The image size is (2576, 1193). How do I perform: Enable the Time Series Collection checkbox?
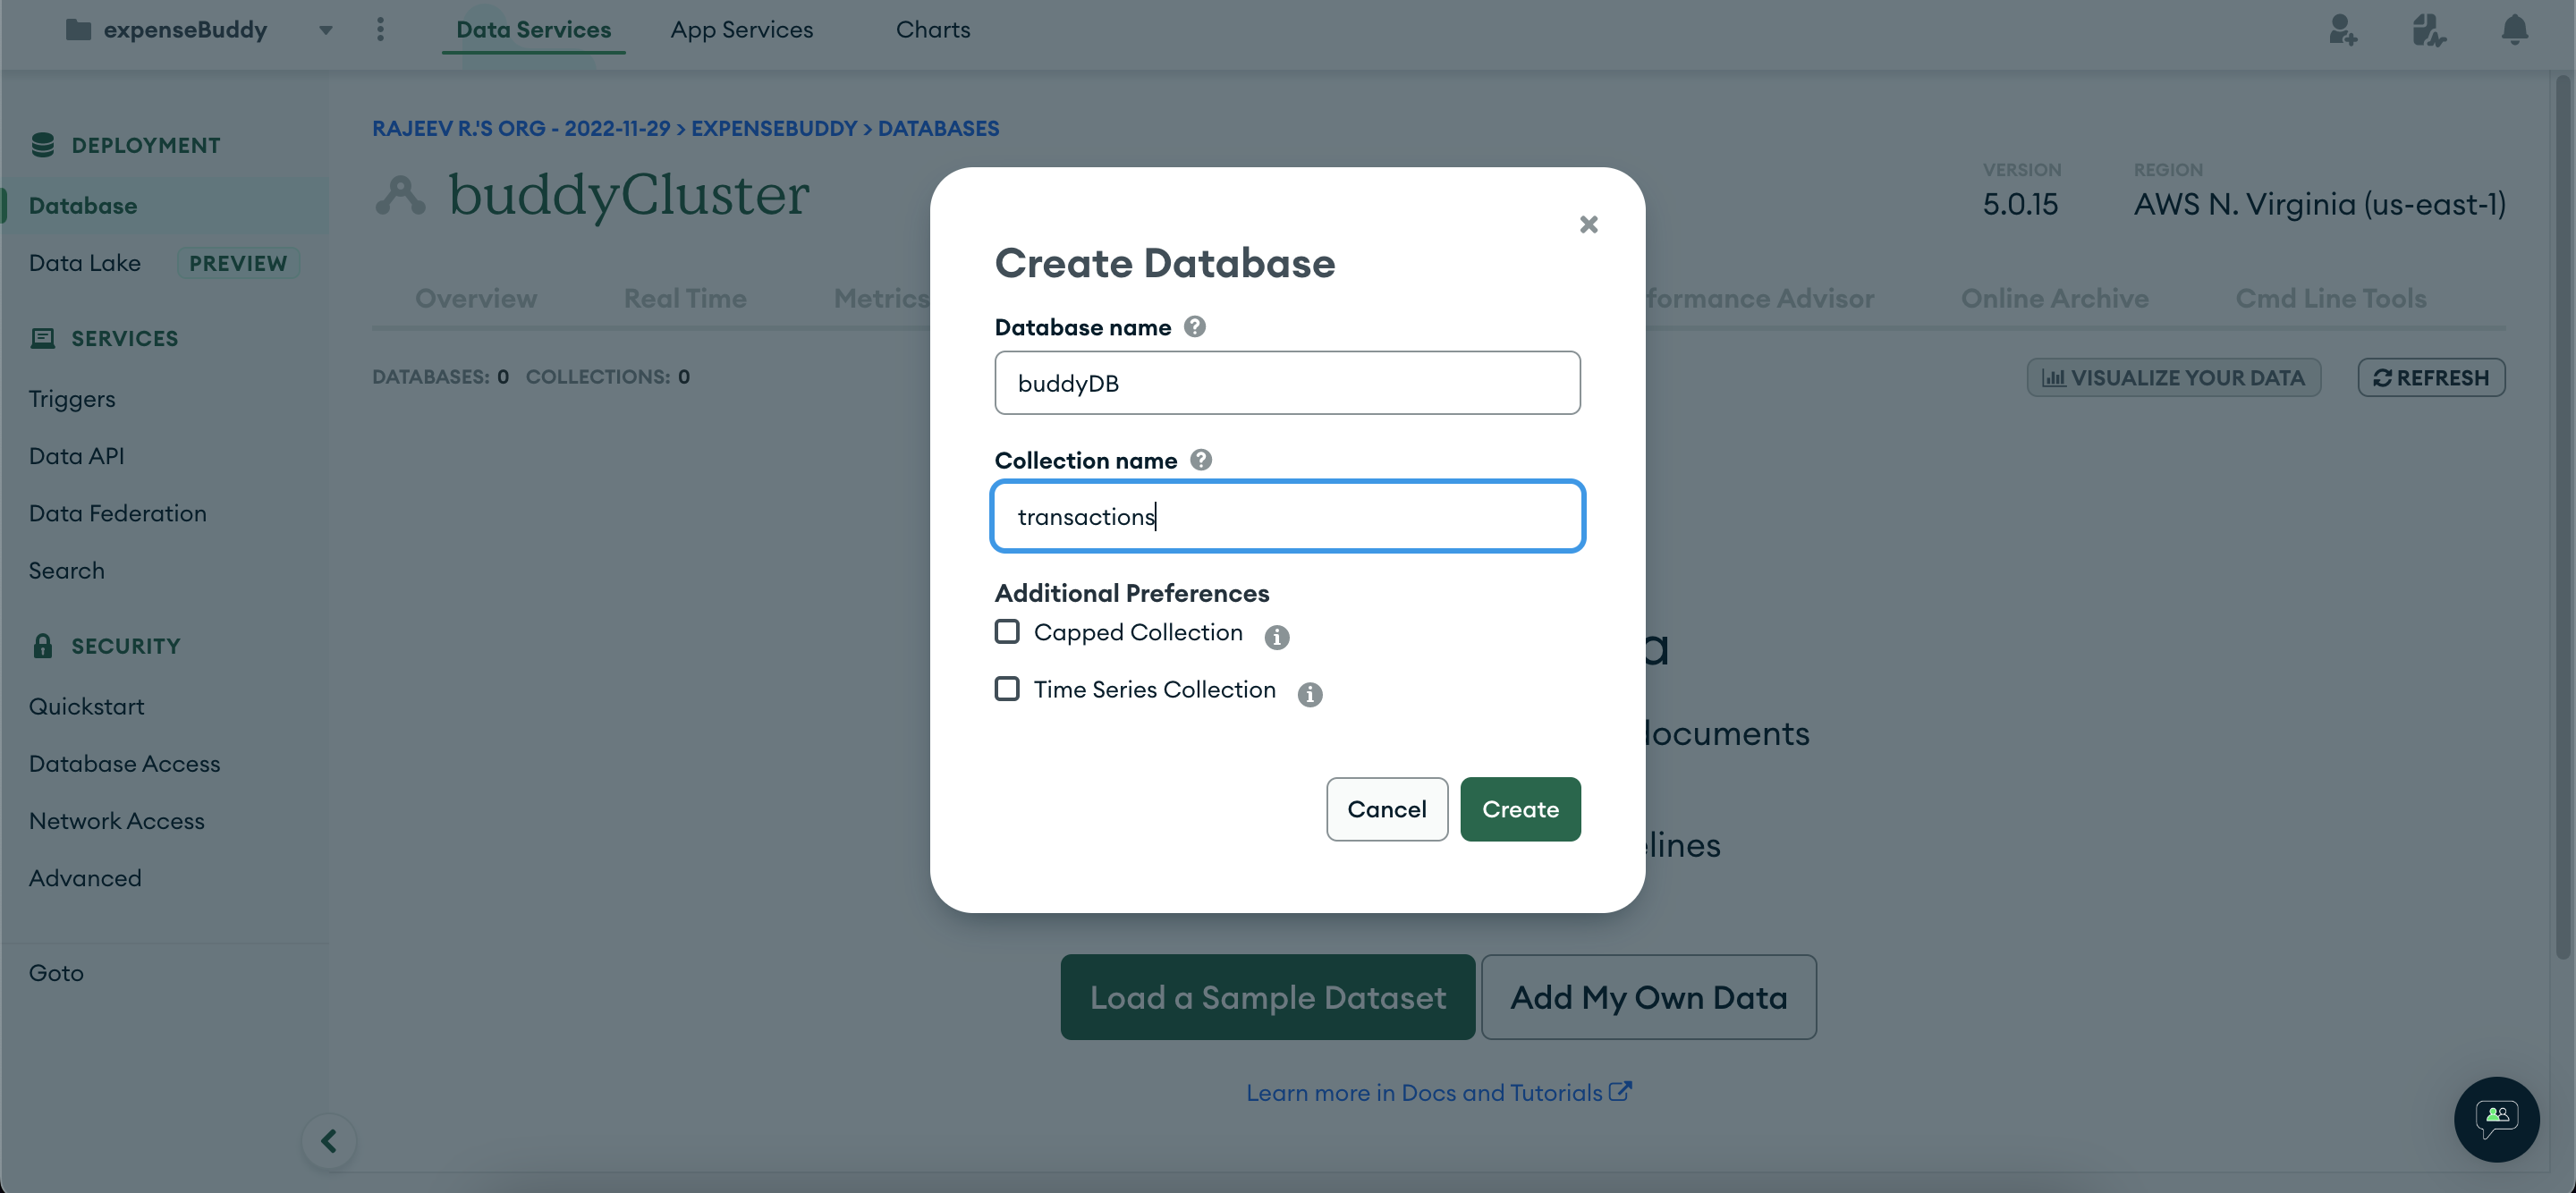coord(1007,689)
